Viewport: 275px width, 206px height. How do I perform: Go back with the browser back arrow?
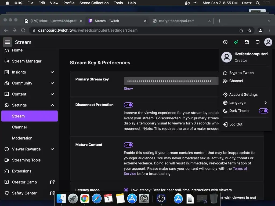6,30
